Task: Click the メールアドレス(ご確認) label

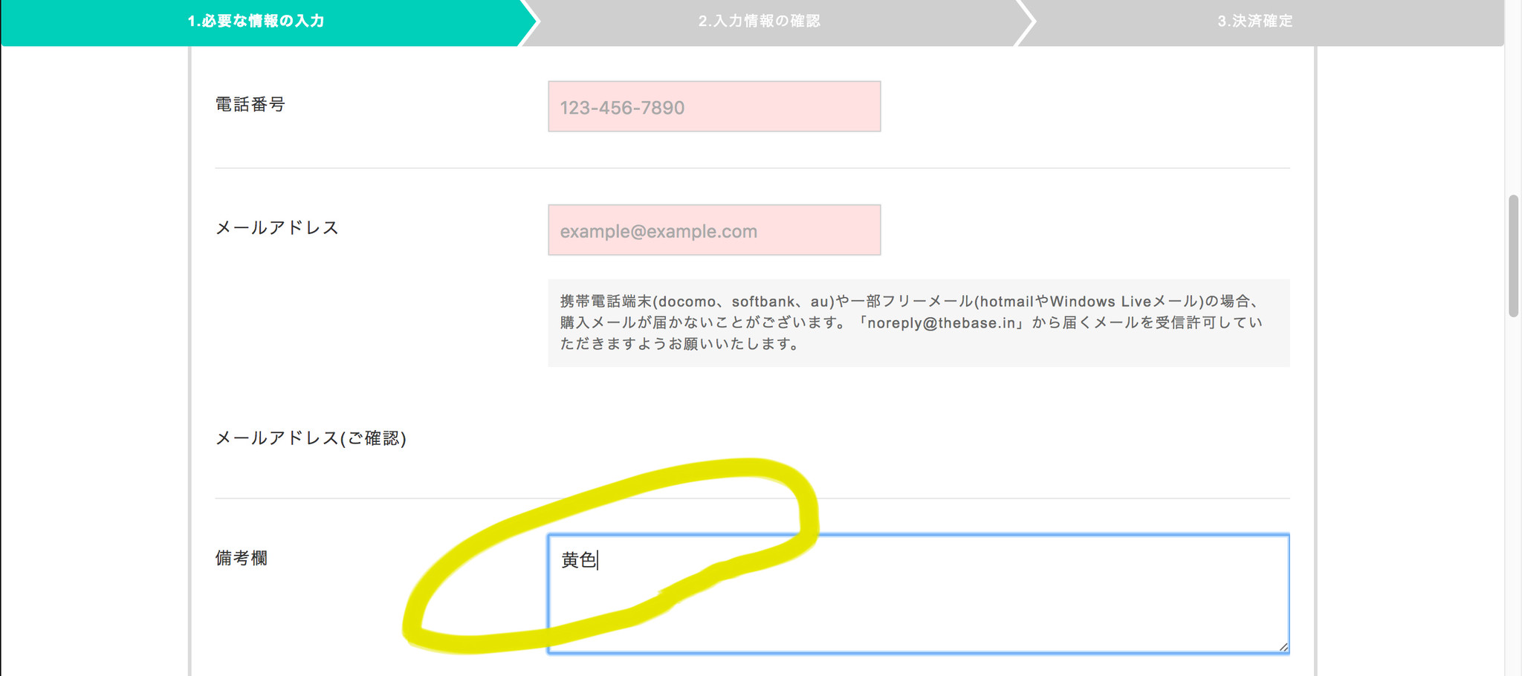Action: tap(311, 438)
